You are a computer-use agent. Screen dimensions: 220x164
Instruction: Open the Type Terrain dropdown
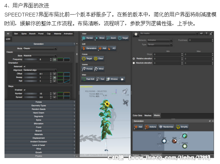click(160, 45)
